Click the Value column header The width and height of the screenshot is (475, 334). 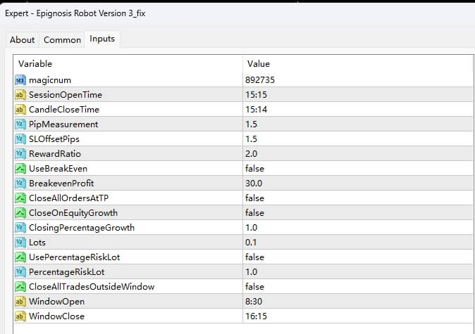click(258, 64)
